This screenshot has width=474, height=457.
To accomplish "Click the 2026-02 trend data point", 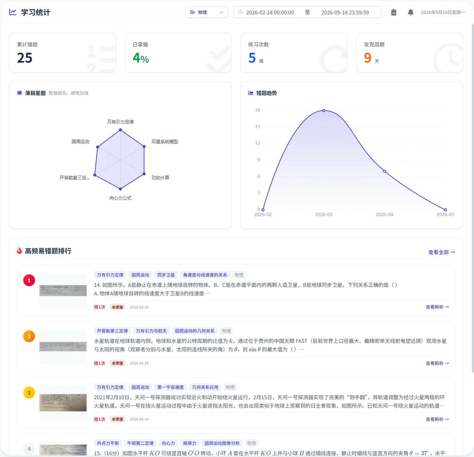I will point(263,210).
